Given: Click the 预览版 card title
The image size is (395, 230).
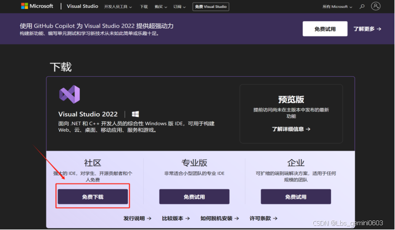Looking at the screenshot, I should point(291,99).
